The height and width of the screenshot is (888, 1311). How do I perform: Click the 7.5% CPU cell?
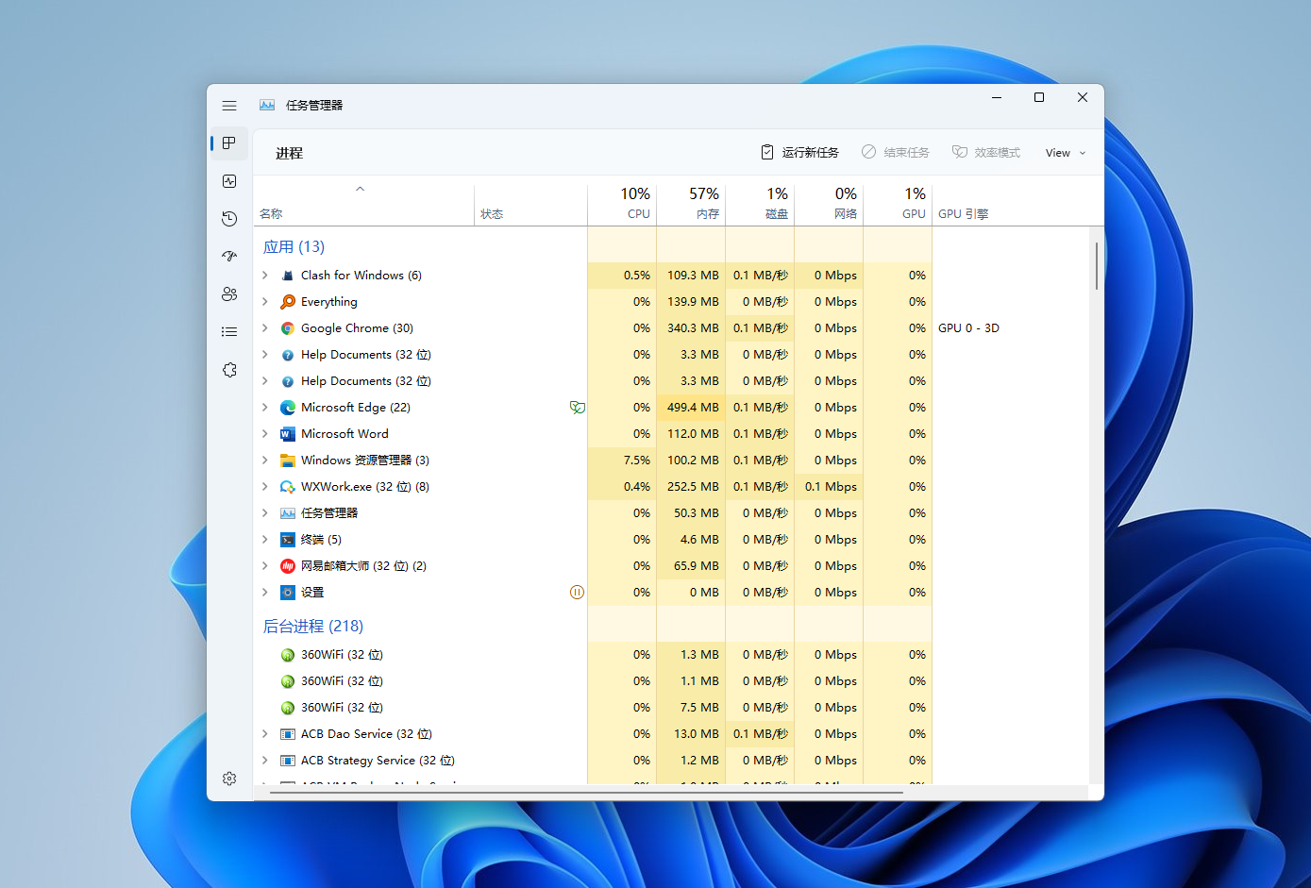(622, 461)
